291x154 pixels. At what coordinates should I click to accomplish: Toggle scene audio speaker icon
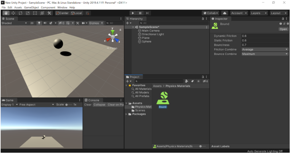pyautogui.click(x=45, y=23)
